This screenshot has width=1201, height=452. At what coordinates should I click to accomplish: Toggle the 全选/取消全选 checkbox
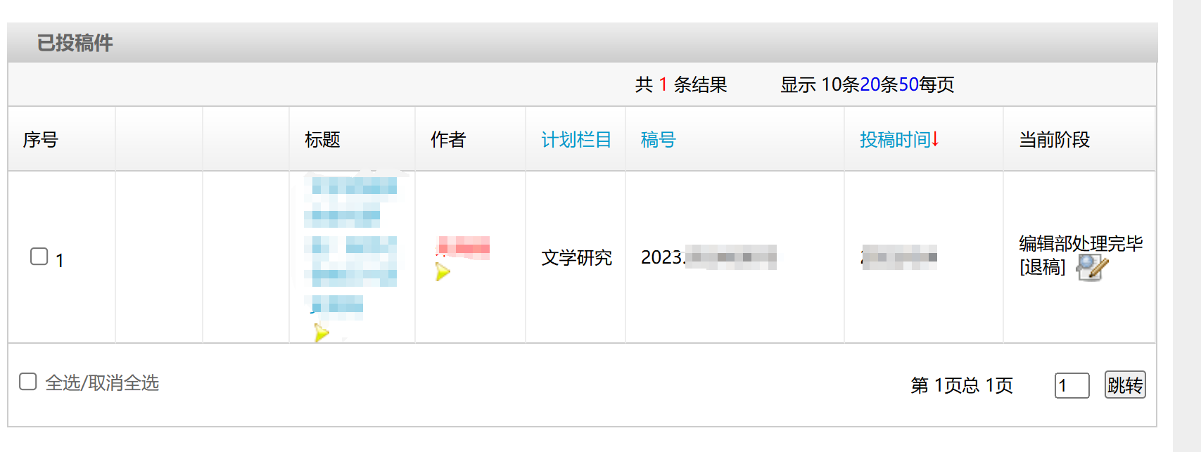coord(28,382)
